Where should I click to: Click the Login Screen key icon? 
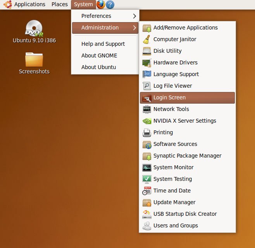pos(147,98)
